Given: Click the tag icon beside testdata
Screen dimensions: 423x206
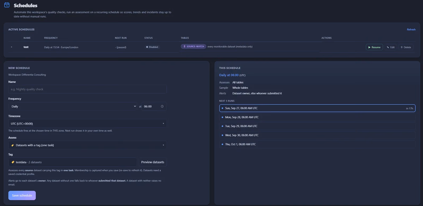Looking at the screenshot, I should 13,162.
